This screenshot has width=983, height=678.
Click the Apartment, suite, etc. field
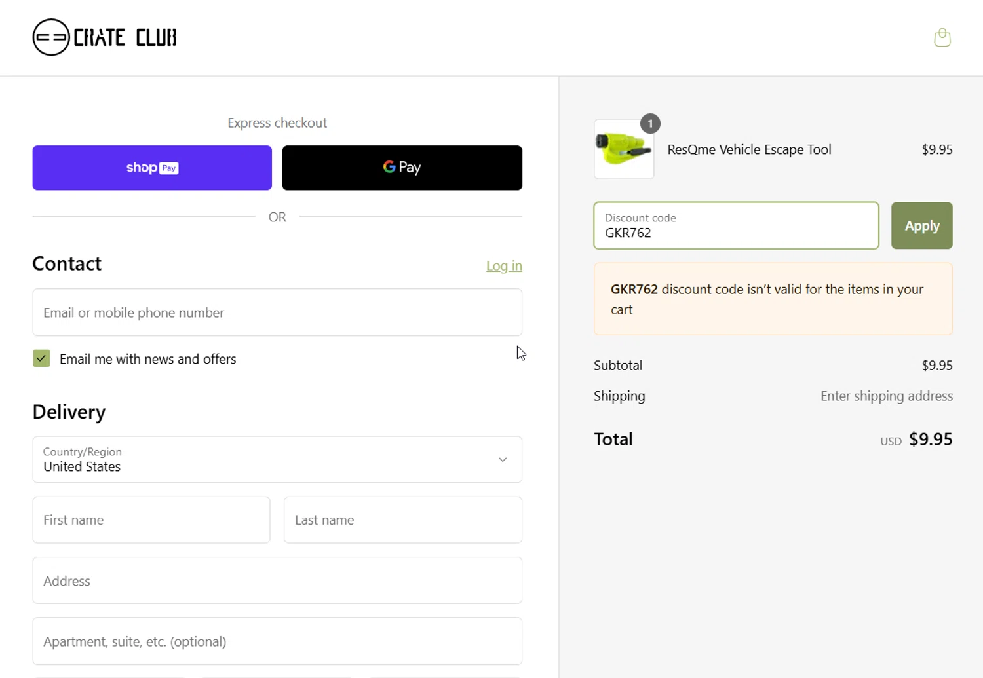pyautogui.click(x=277, y=641)
